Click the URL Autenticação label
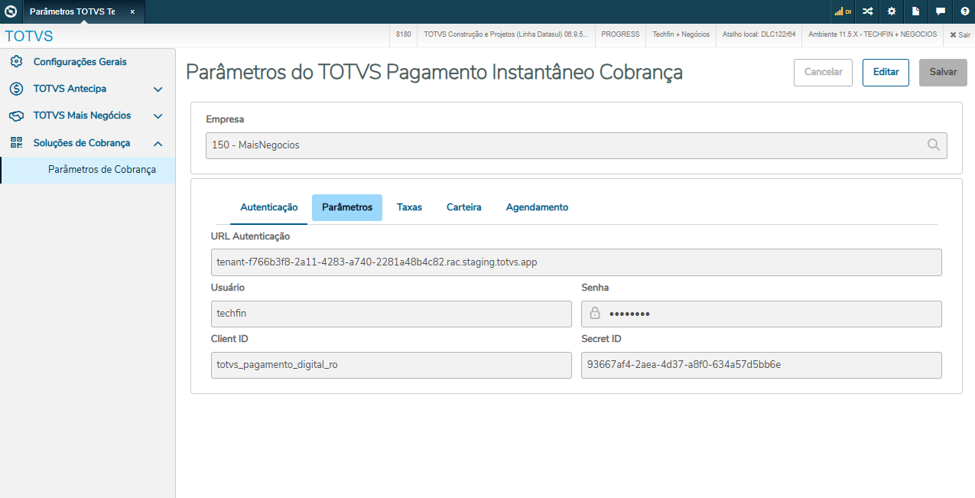Image resolution: width=975 pixels, height=498 pixels. pos(250,236)
